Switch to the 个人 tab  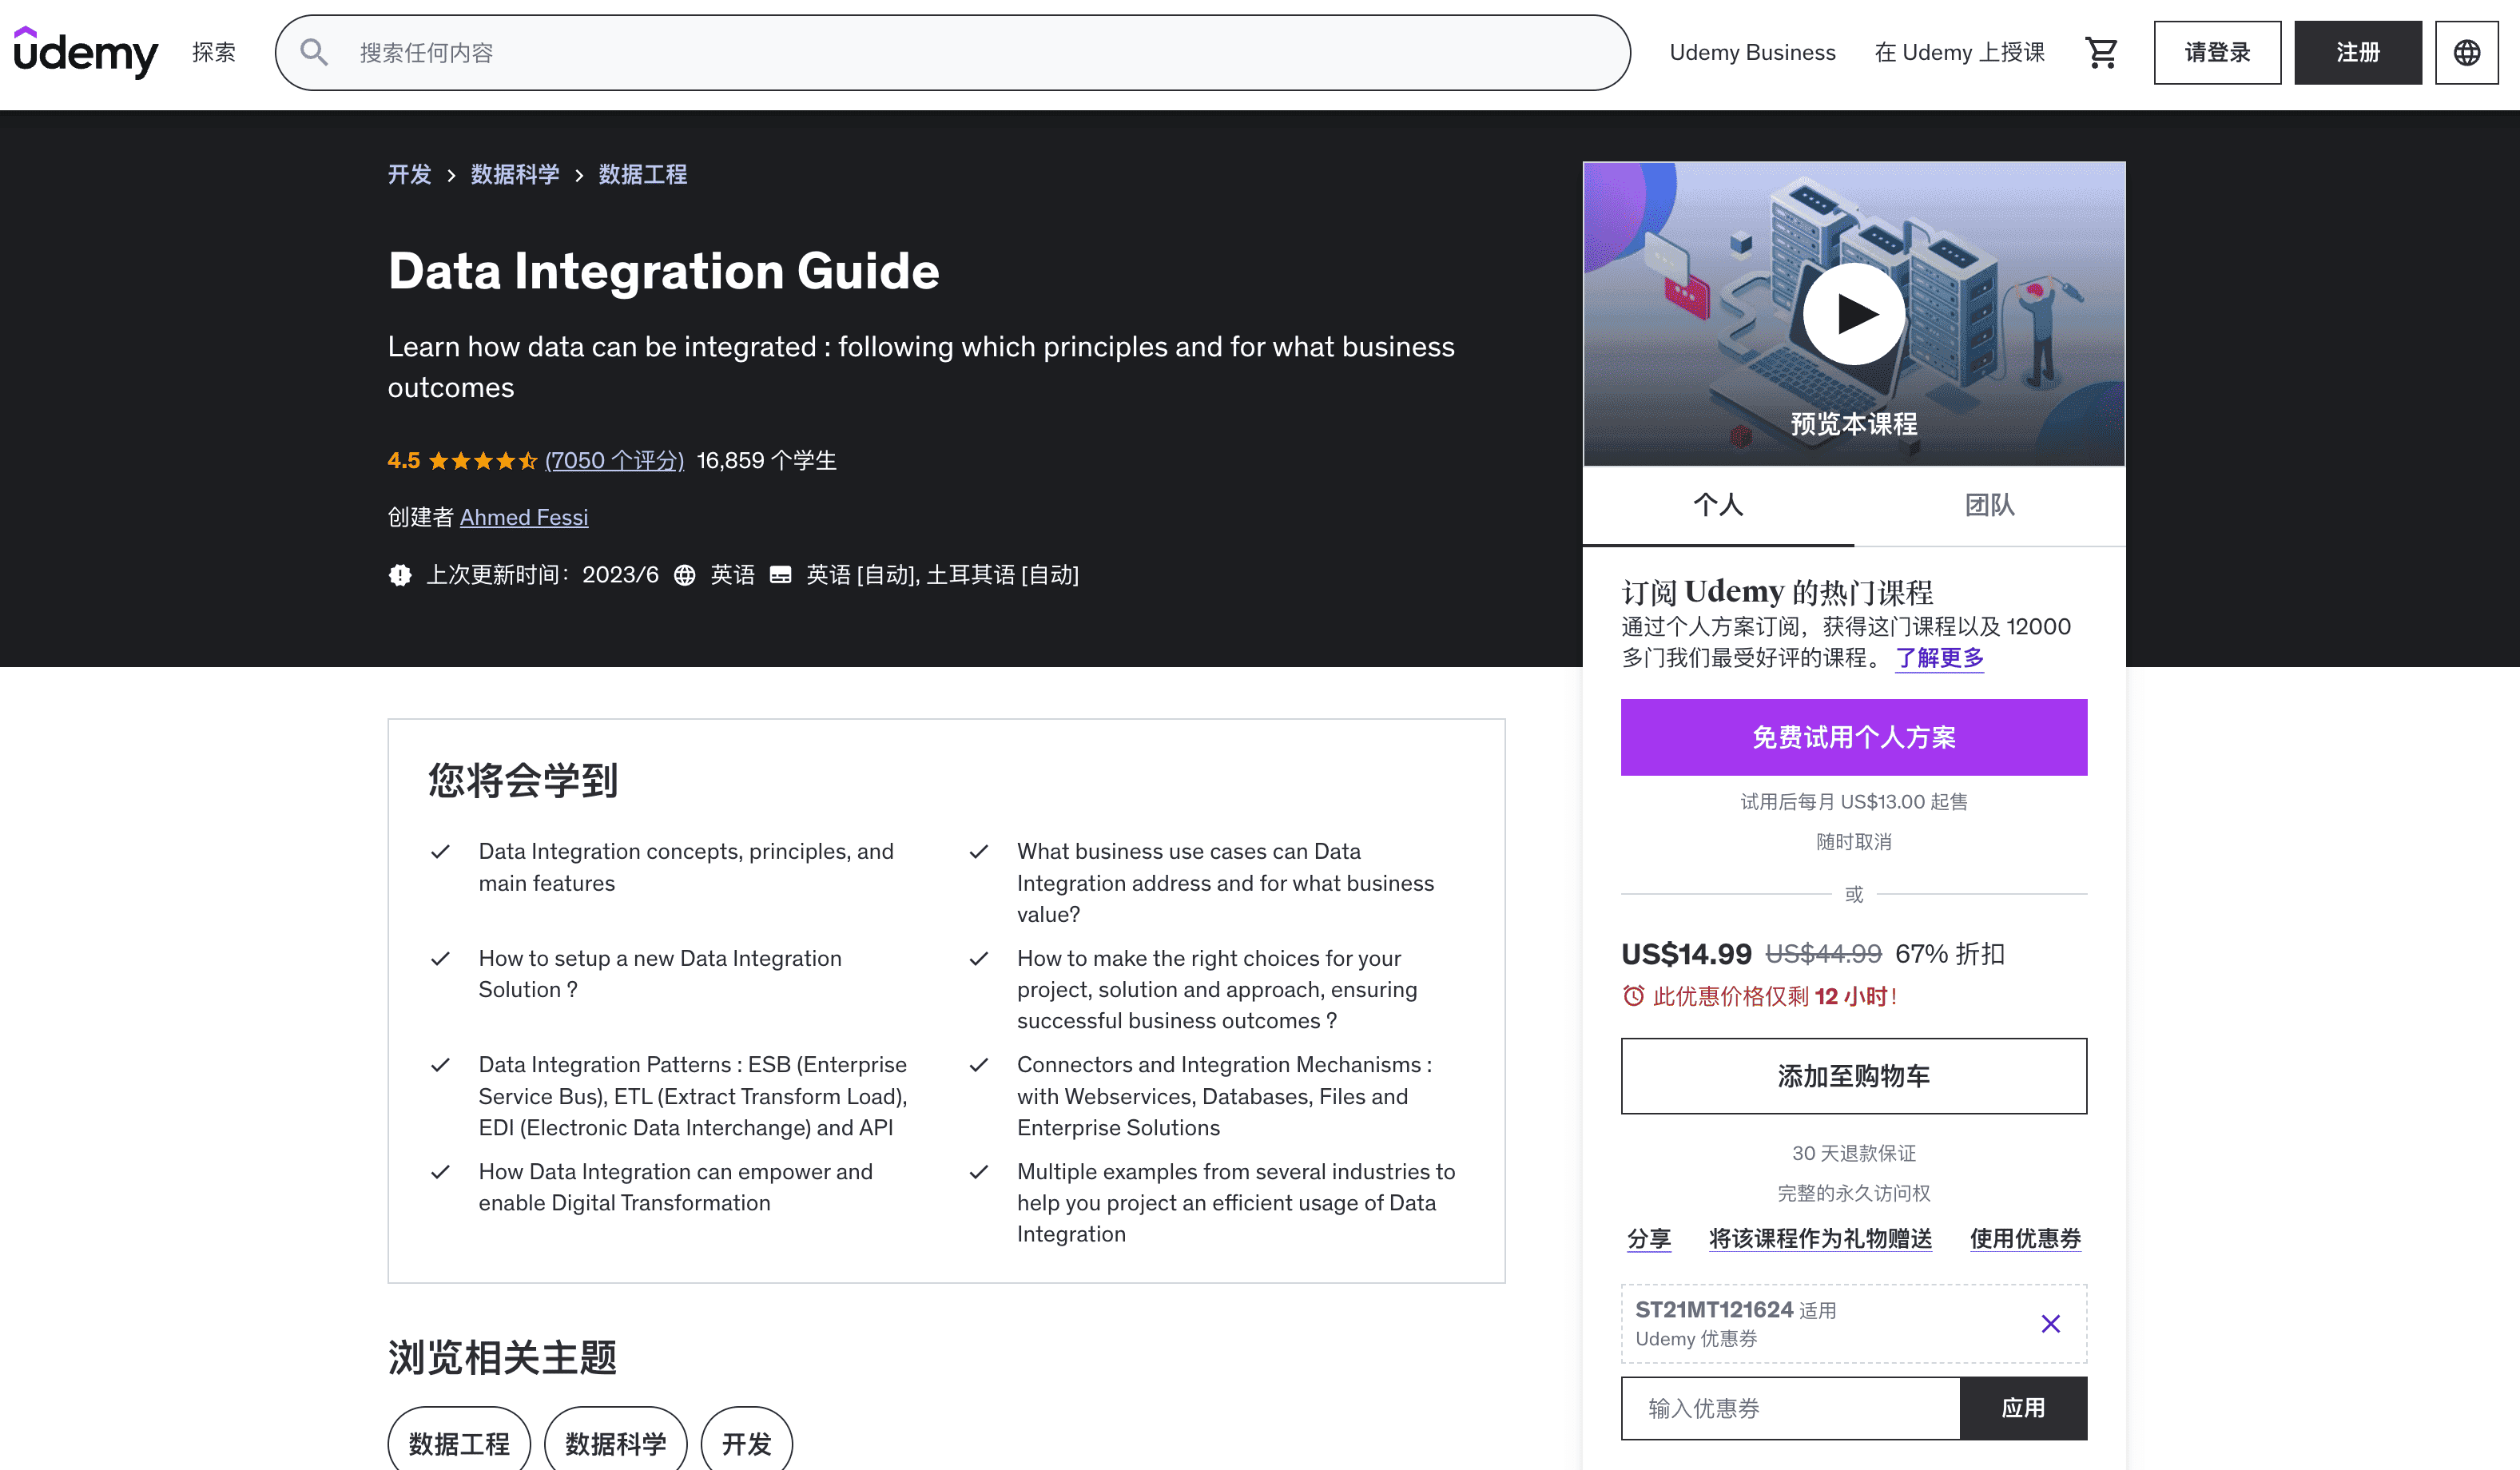pyautogui.click(x=1718, y=505)
